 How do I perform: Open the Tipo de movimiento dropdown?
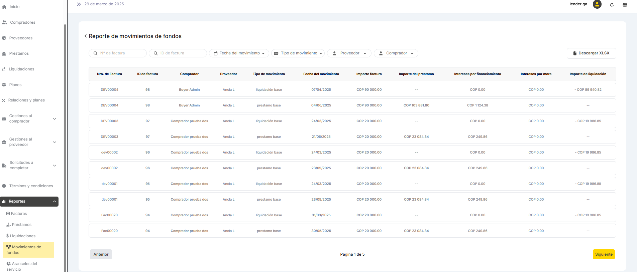click(298, 53)
